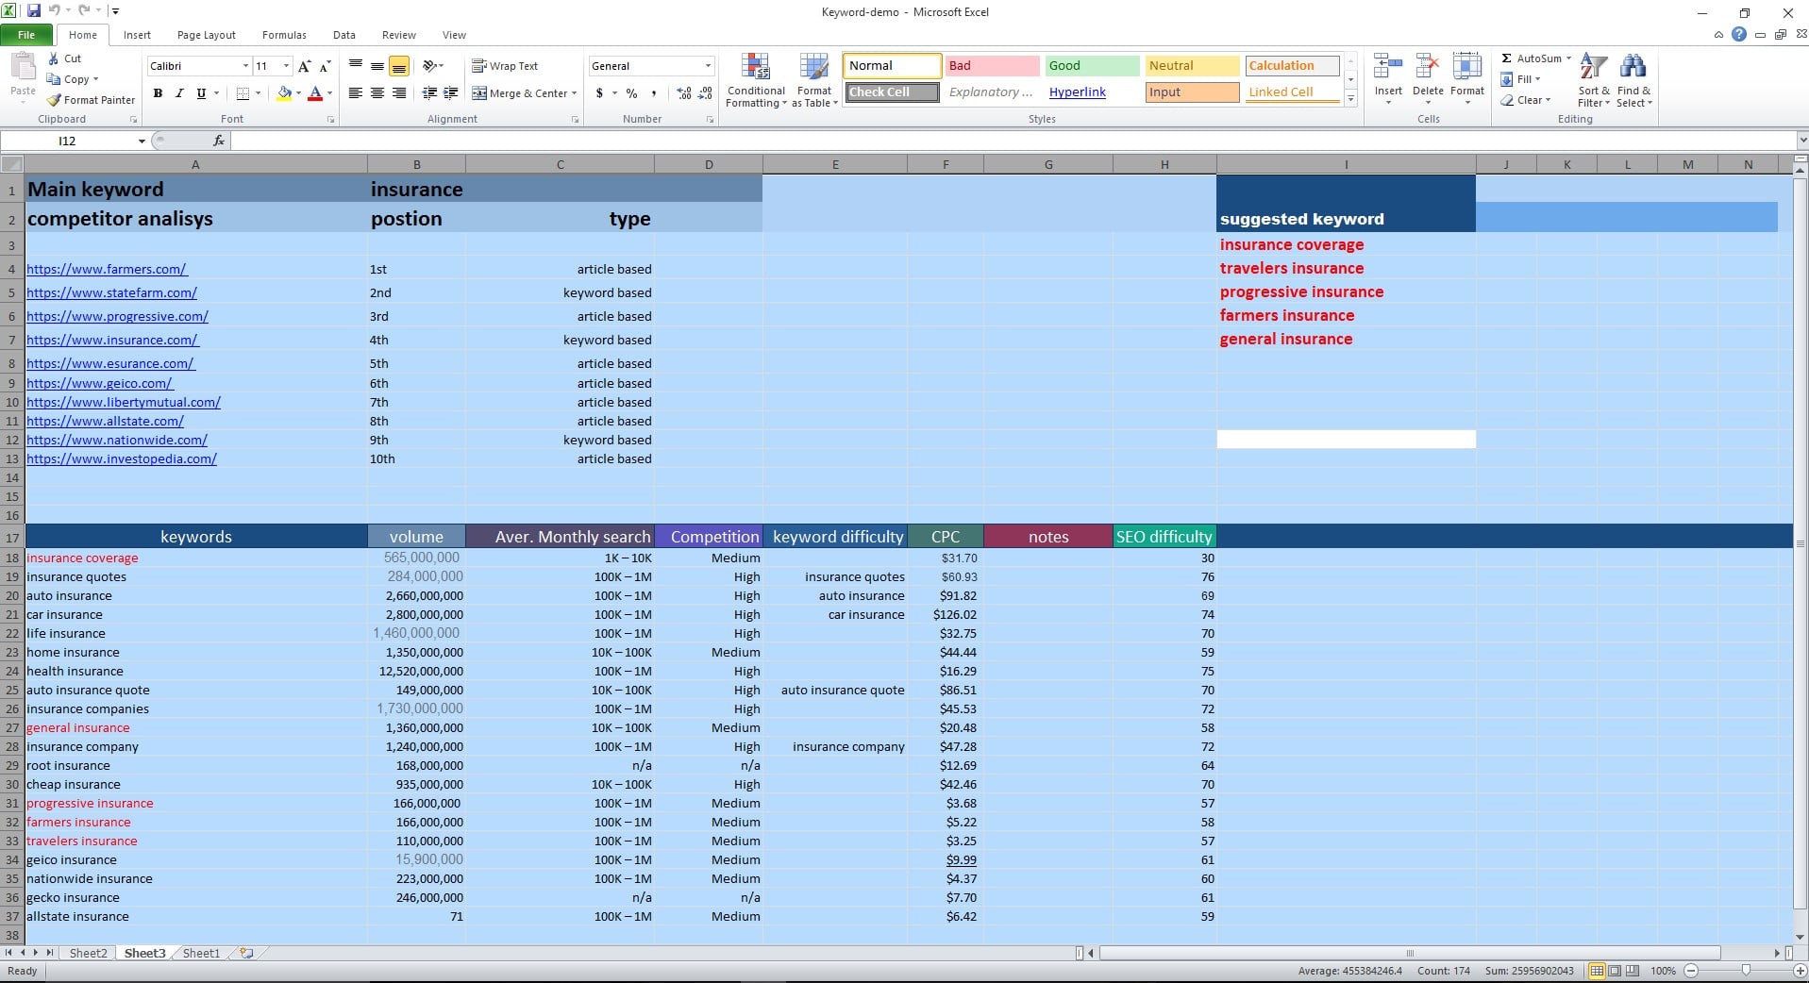Increase decimal places of selected cell
This screenshot has width=1809, height=983.
point(682,93)
